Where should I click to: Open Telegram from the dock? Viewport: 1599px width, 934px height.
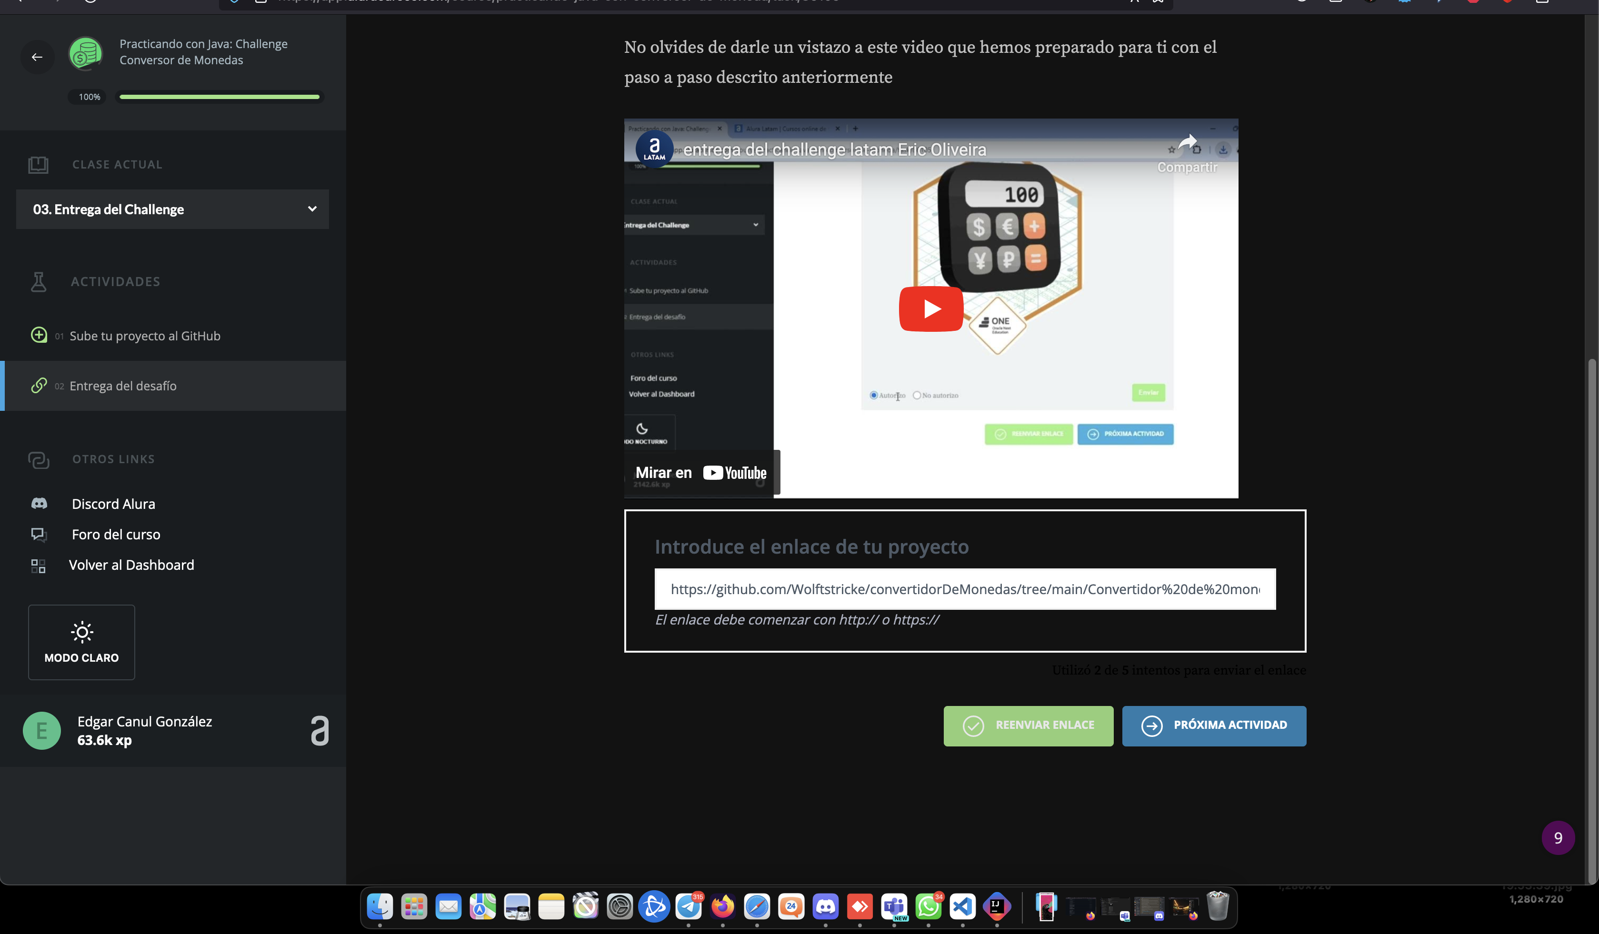tap(689, 906)
